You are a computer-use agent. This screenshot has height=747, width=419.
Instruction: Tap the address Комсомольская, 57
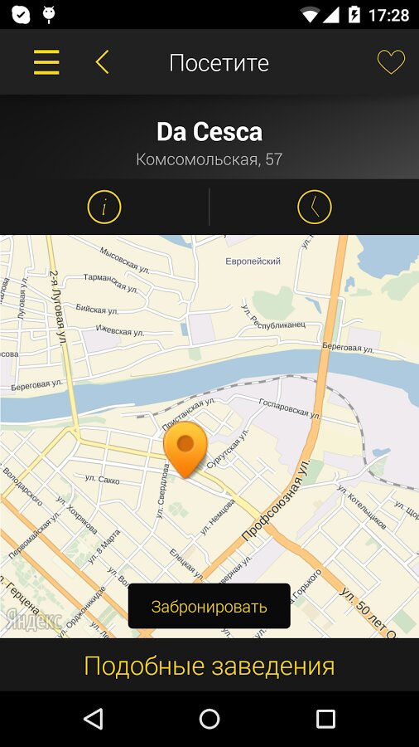pos(209,159)
